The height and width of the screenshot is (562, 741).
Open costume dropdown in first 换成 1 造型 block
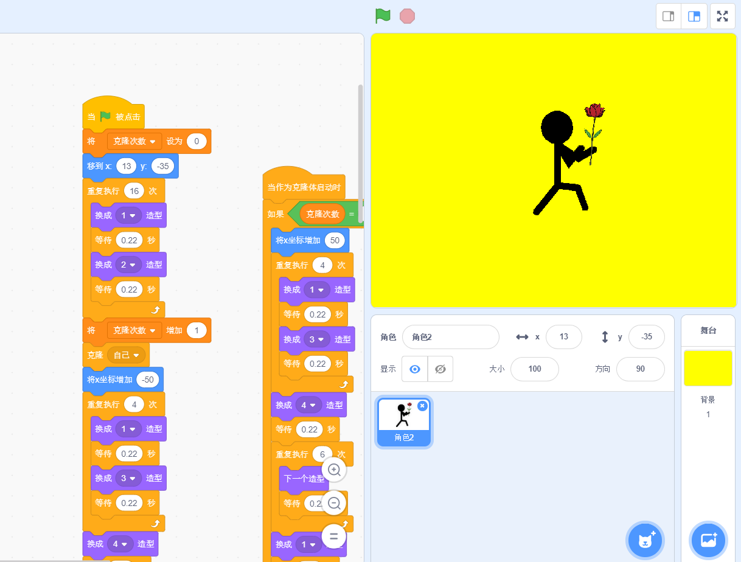tap(132, 216)
